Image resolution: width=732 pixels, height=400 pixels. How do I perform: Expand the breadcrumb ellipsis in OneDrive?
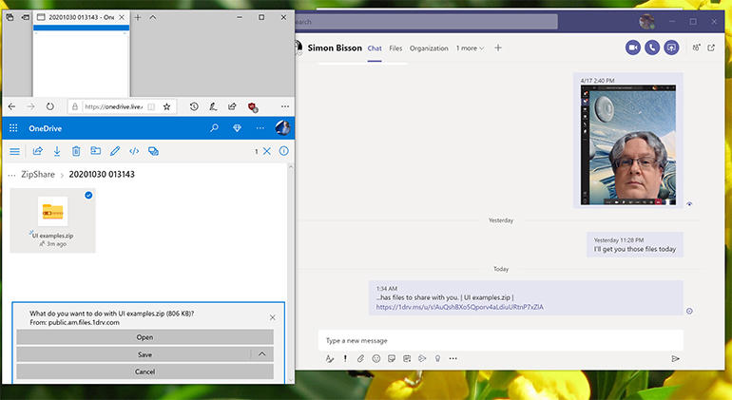[x=11, y=175]
